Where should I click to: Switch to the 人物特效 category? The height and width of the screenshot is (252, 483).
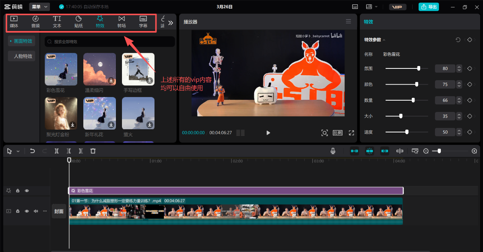(23, 56)
